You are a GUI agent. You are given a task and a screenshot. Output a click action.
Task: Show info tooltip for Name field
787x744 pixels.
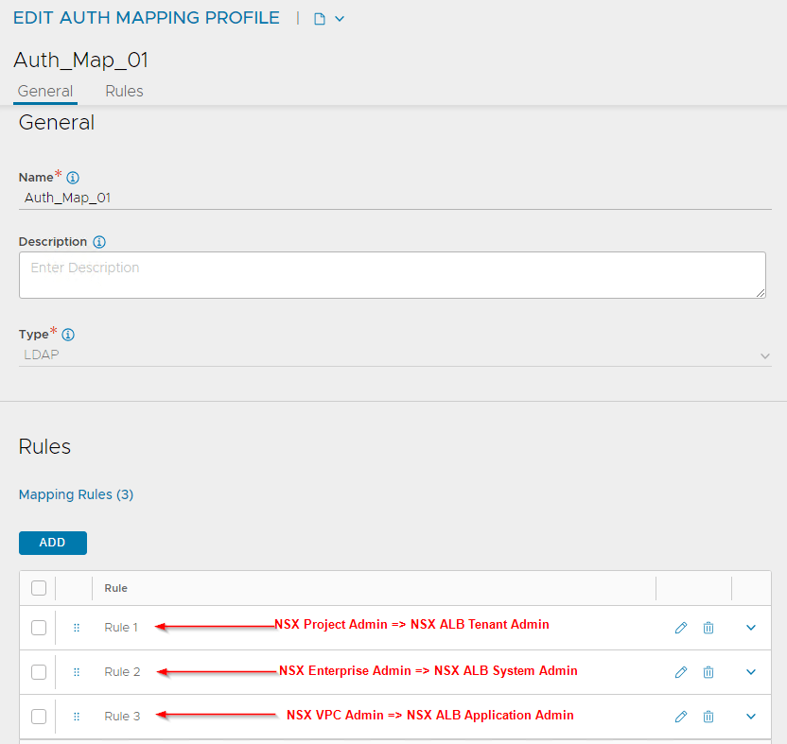tap(73, 178)
